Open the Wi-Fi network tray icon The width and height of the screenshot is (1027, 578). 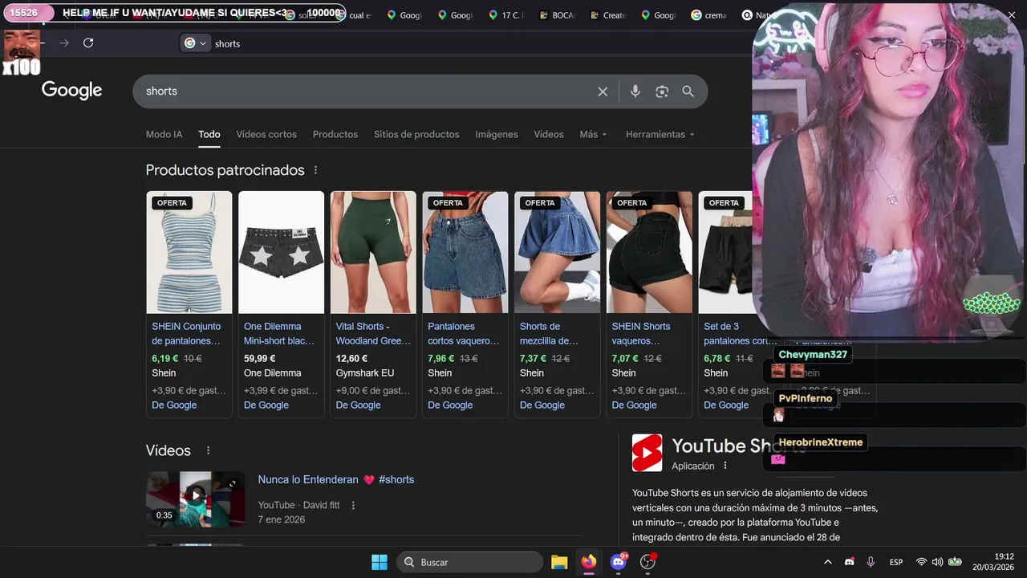pos(921,562)
